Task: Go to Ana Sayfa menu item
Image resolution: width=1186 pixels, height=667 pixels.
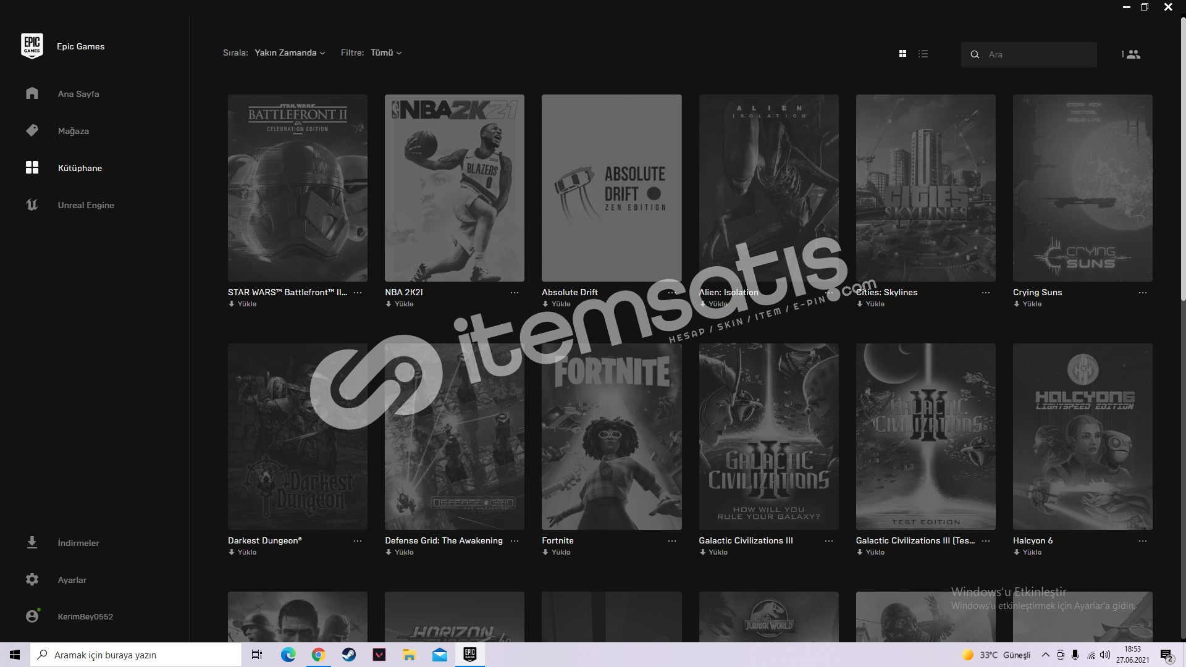Action: (x=78, y=94)
